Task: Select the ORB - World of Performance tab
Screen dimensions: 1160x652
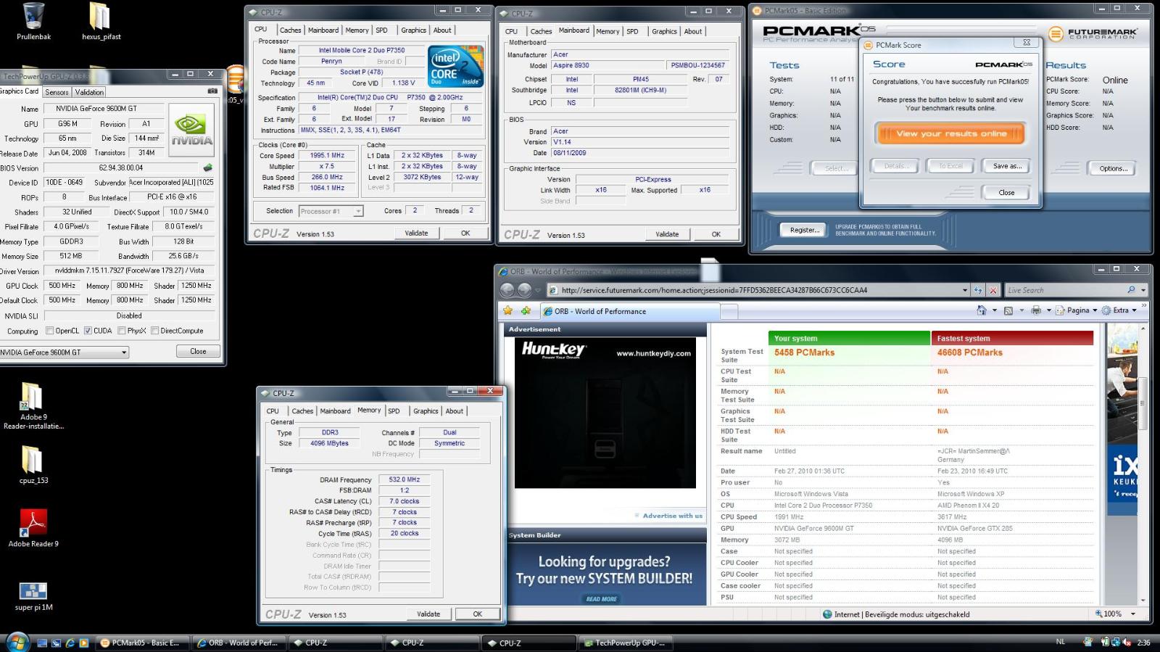Action: point(629,311)
